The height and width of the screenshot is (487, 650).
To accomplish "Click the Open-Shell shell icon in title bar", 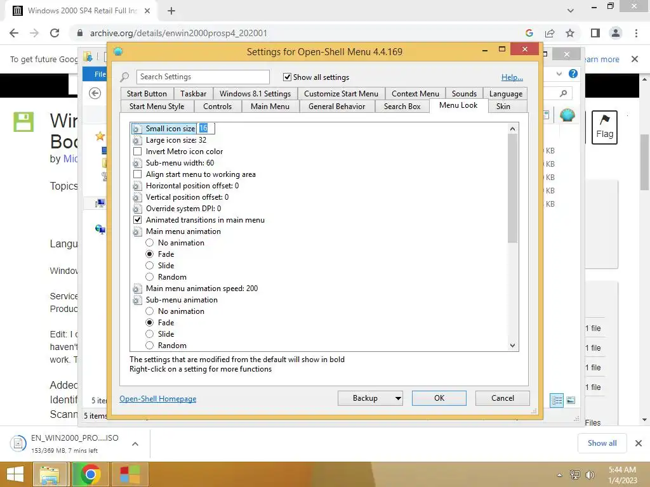I will (x=118, y=51).
